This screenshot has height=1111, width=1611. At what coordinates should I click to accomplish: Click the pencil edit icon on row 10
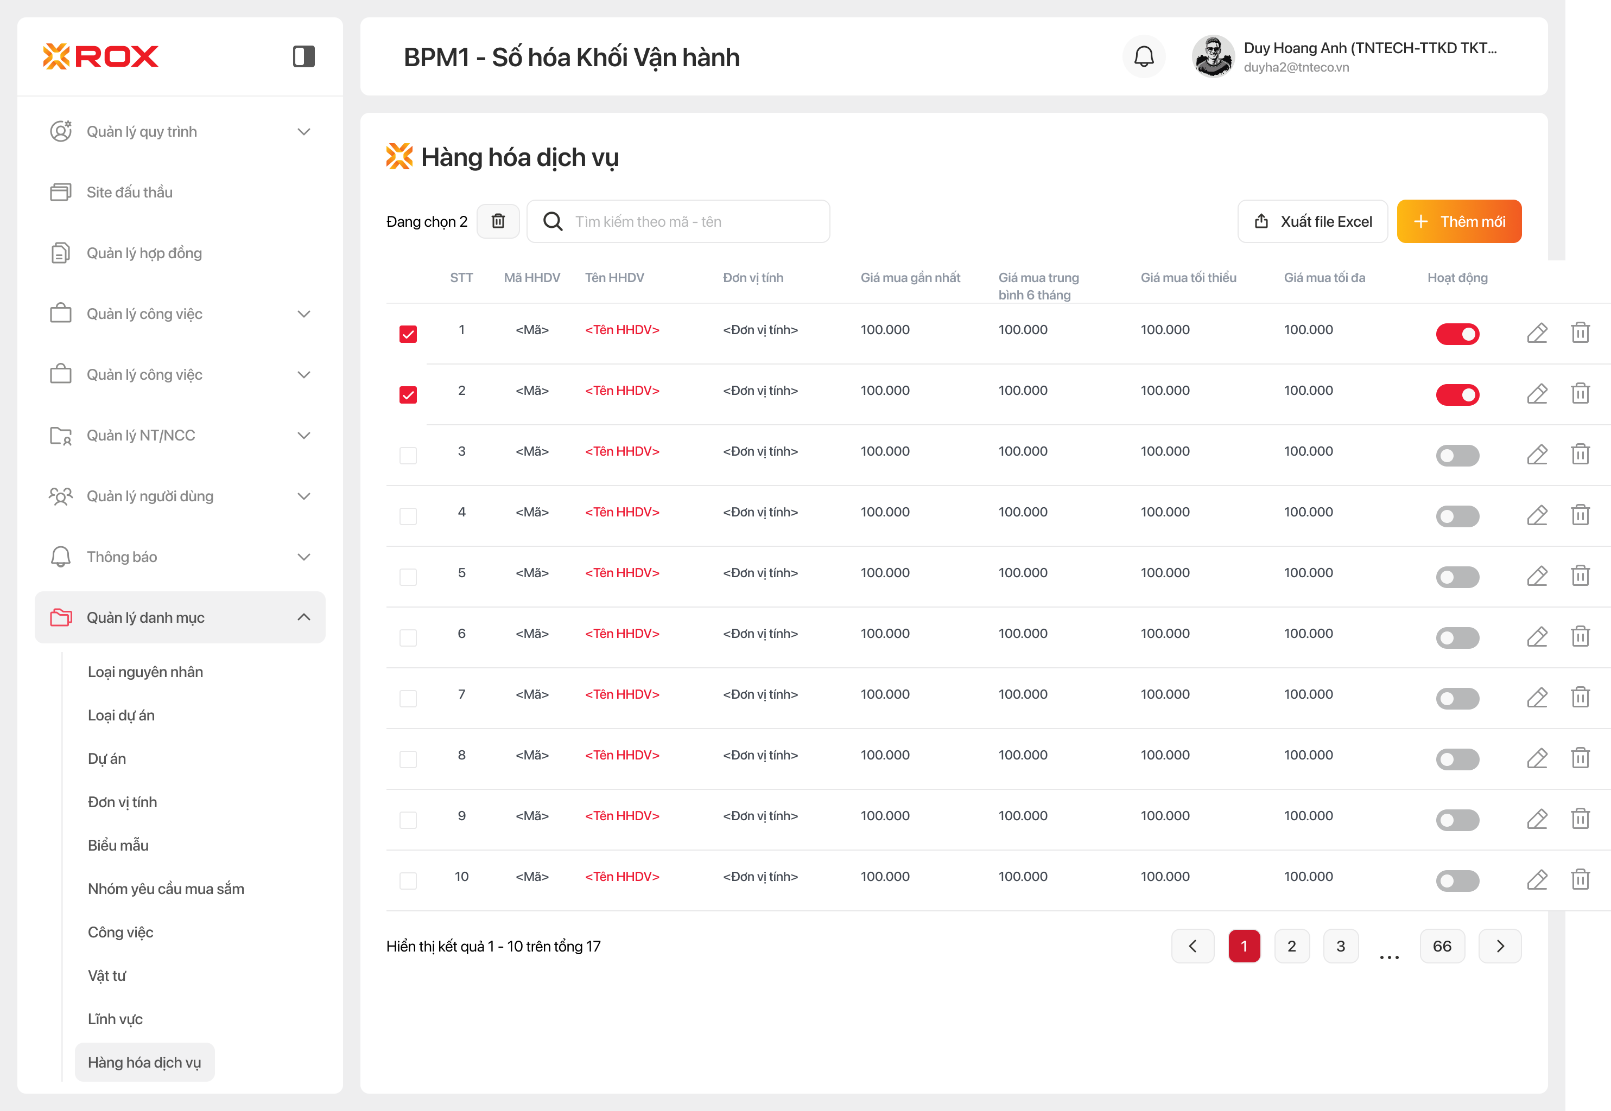click(x=1537, y=880)
